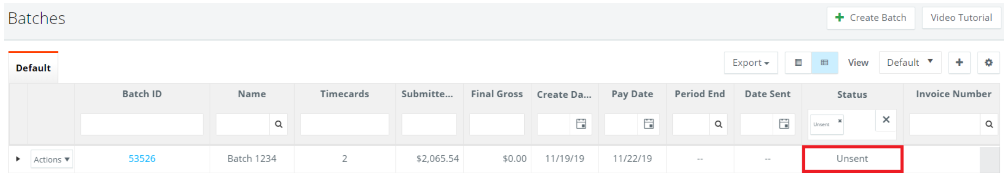Remove the Unsent status filter tag
Viewport: 1004px width, 176px height.
[840, 121]
